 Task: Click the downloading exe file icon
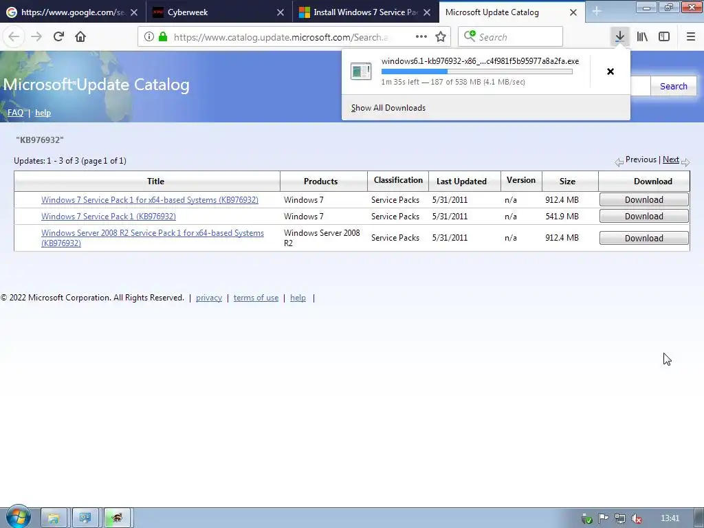[x=361, y=71]
